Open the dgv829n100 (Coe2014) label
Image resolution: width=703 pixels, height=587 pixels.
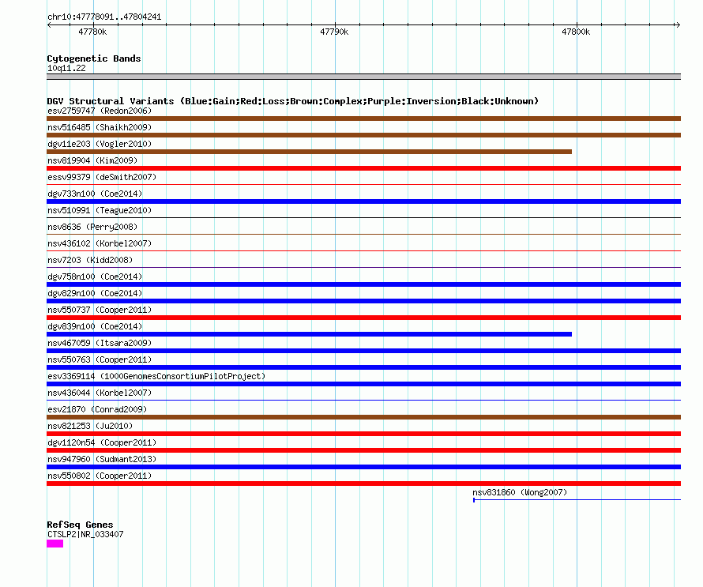95,293
